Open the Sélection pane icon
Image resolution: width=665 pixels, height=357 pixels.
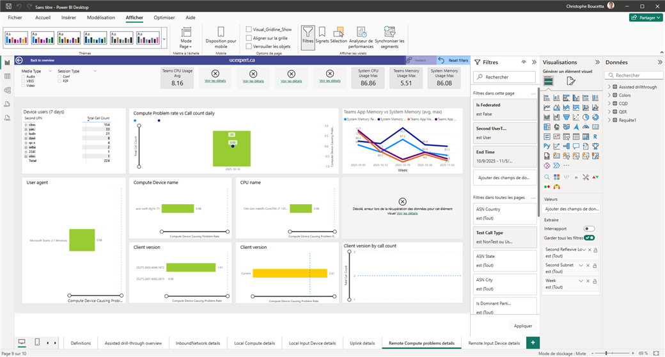click(338, 33)
